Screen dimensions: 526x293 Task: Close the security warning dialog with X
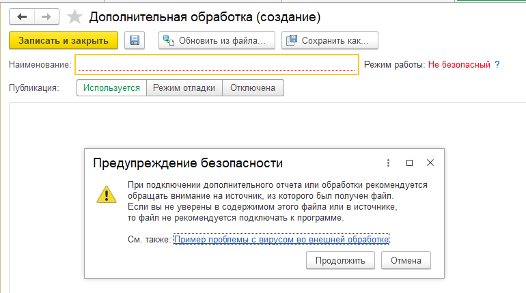[430, 163]
